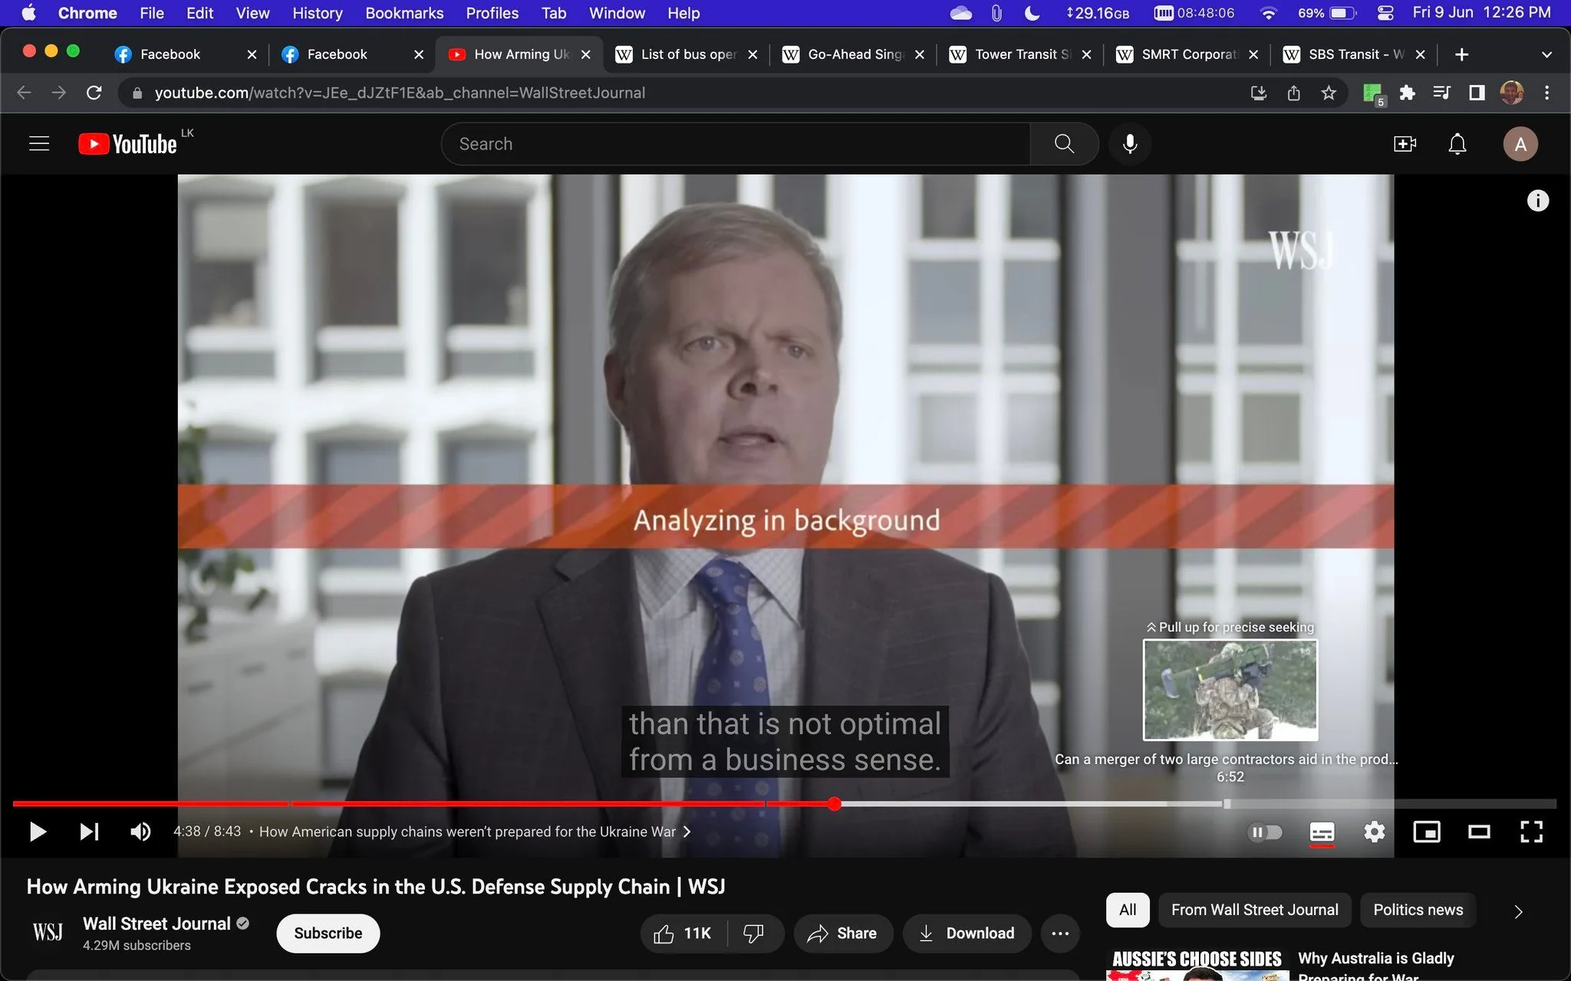Open macOS Control Center icon
The height and width of the screenshot is (981, 1571).
[x=1385, y=13]
